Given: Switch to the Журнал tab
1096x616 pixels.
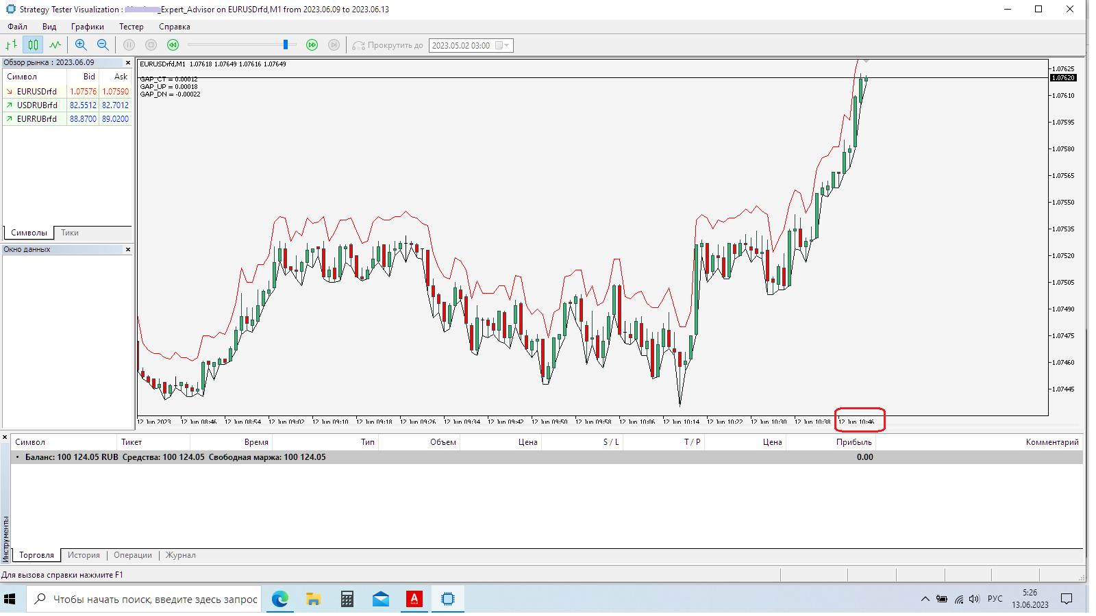Looking at the screenshot, I should click(181, 555).
